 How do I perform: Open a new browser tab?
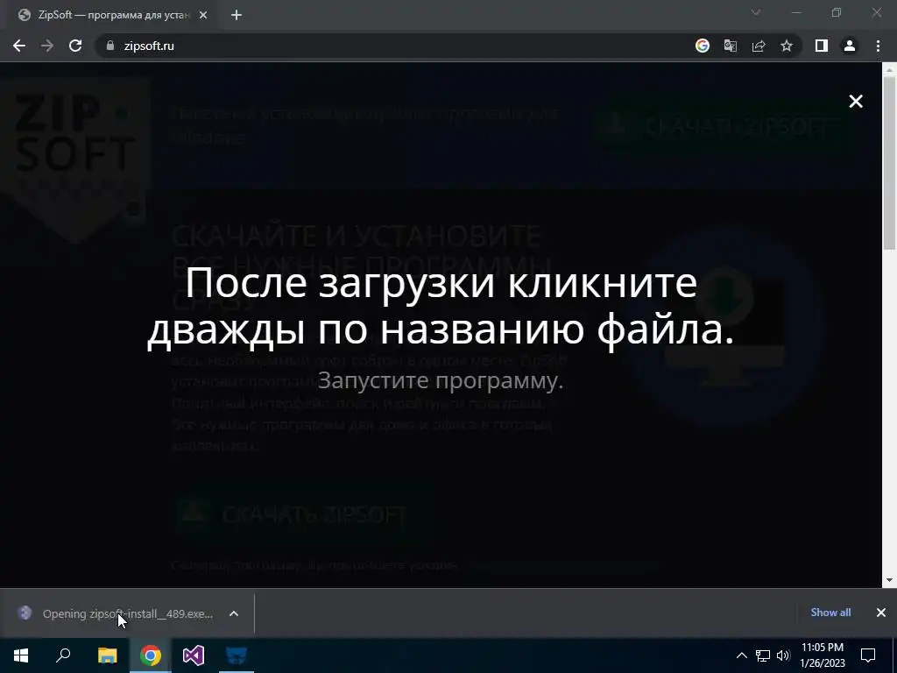click(x=237, y=15)
